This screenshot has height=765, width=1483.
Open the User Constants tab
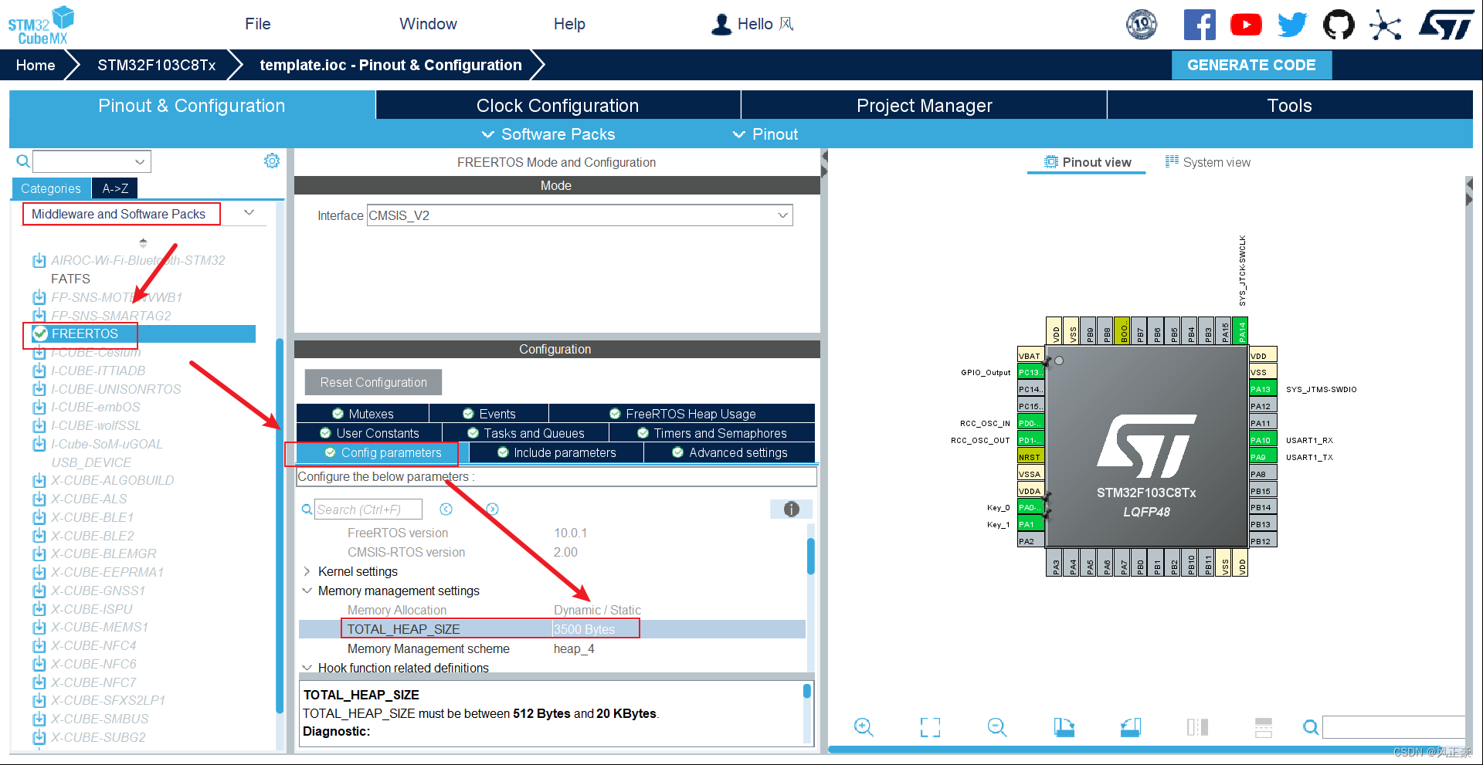coord(369,433)
